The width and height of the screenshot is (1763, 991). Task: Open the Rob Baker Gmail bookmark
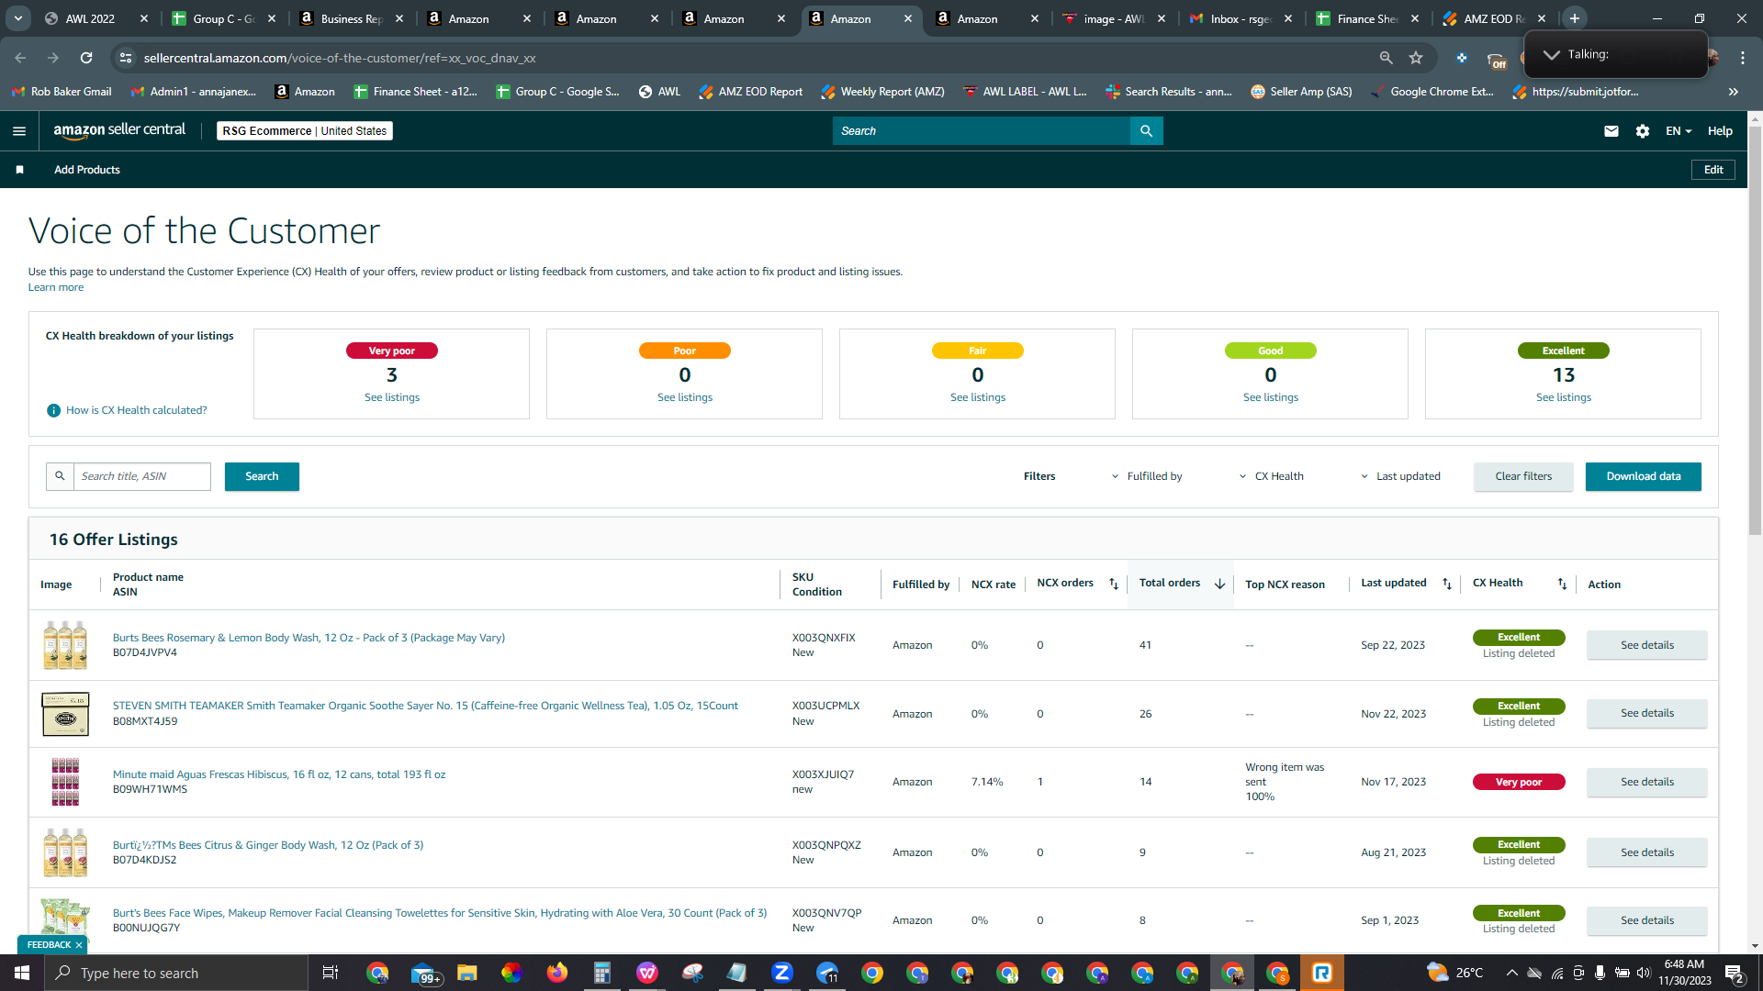[62, 92]
